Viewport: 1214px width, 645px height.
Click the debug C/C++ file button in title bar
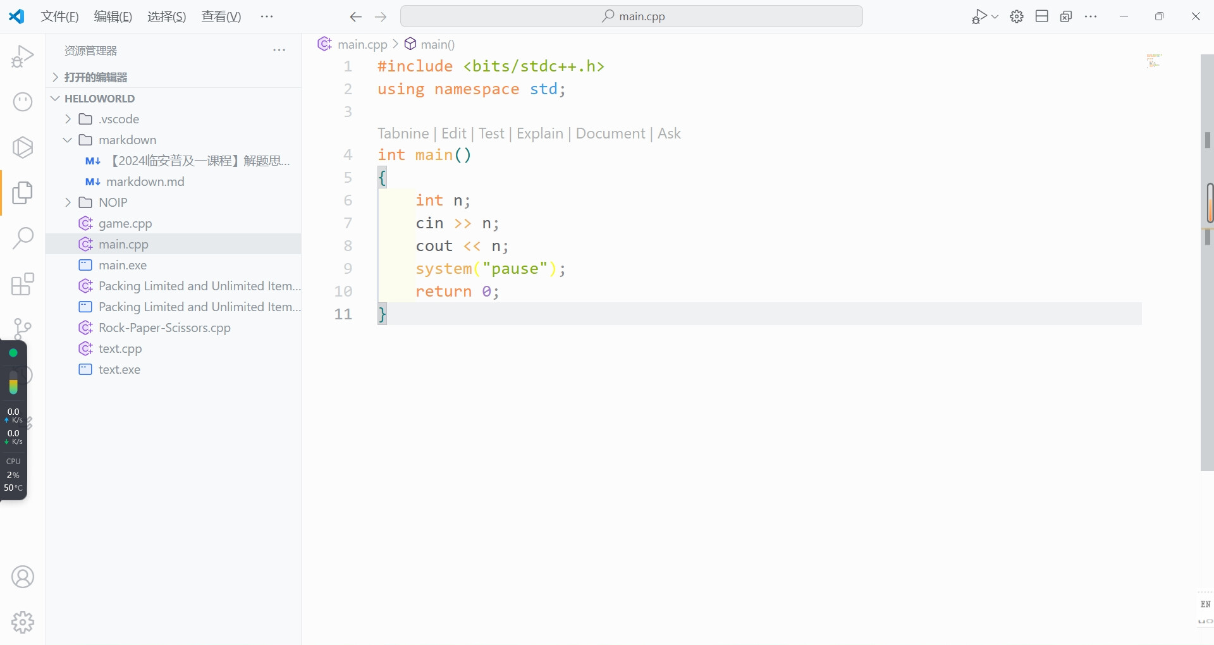click(979, 16)
